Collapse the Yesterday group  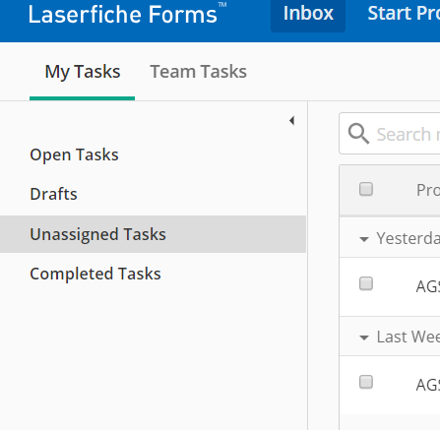[x=364, y=239]
